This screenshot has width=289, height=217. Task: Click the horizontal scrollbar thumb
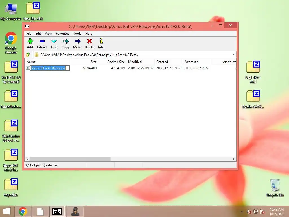coord(70,159)
